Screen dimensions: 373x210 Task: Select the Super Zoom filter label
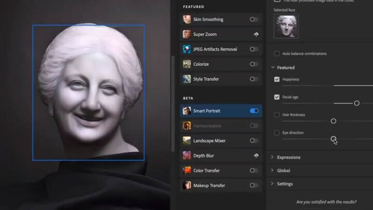pos(205,34)
